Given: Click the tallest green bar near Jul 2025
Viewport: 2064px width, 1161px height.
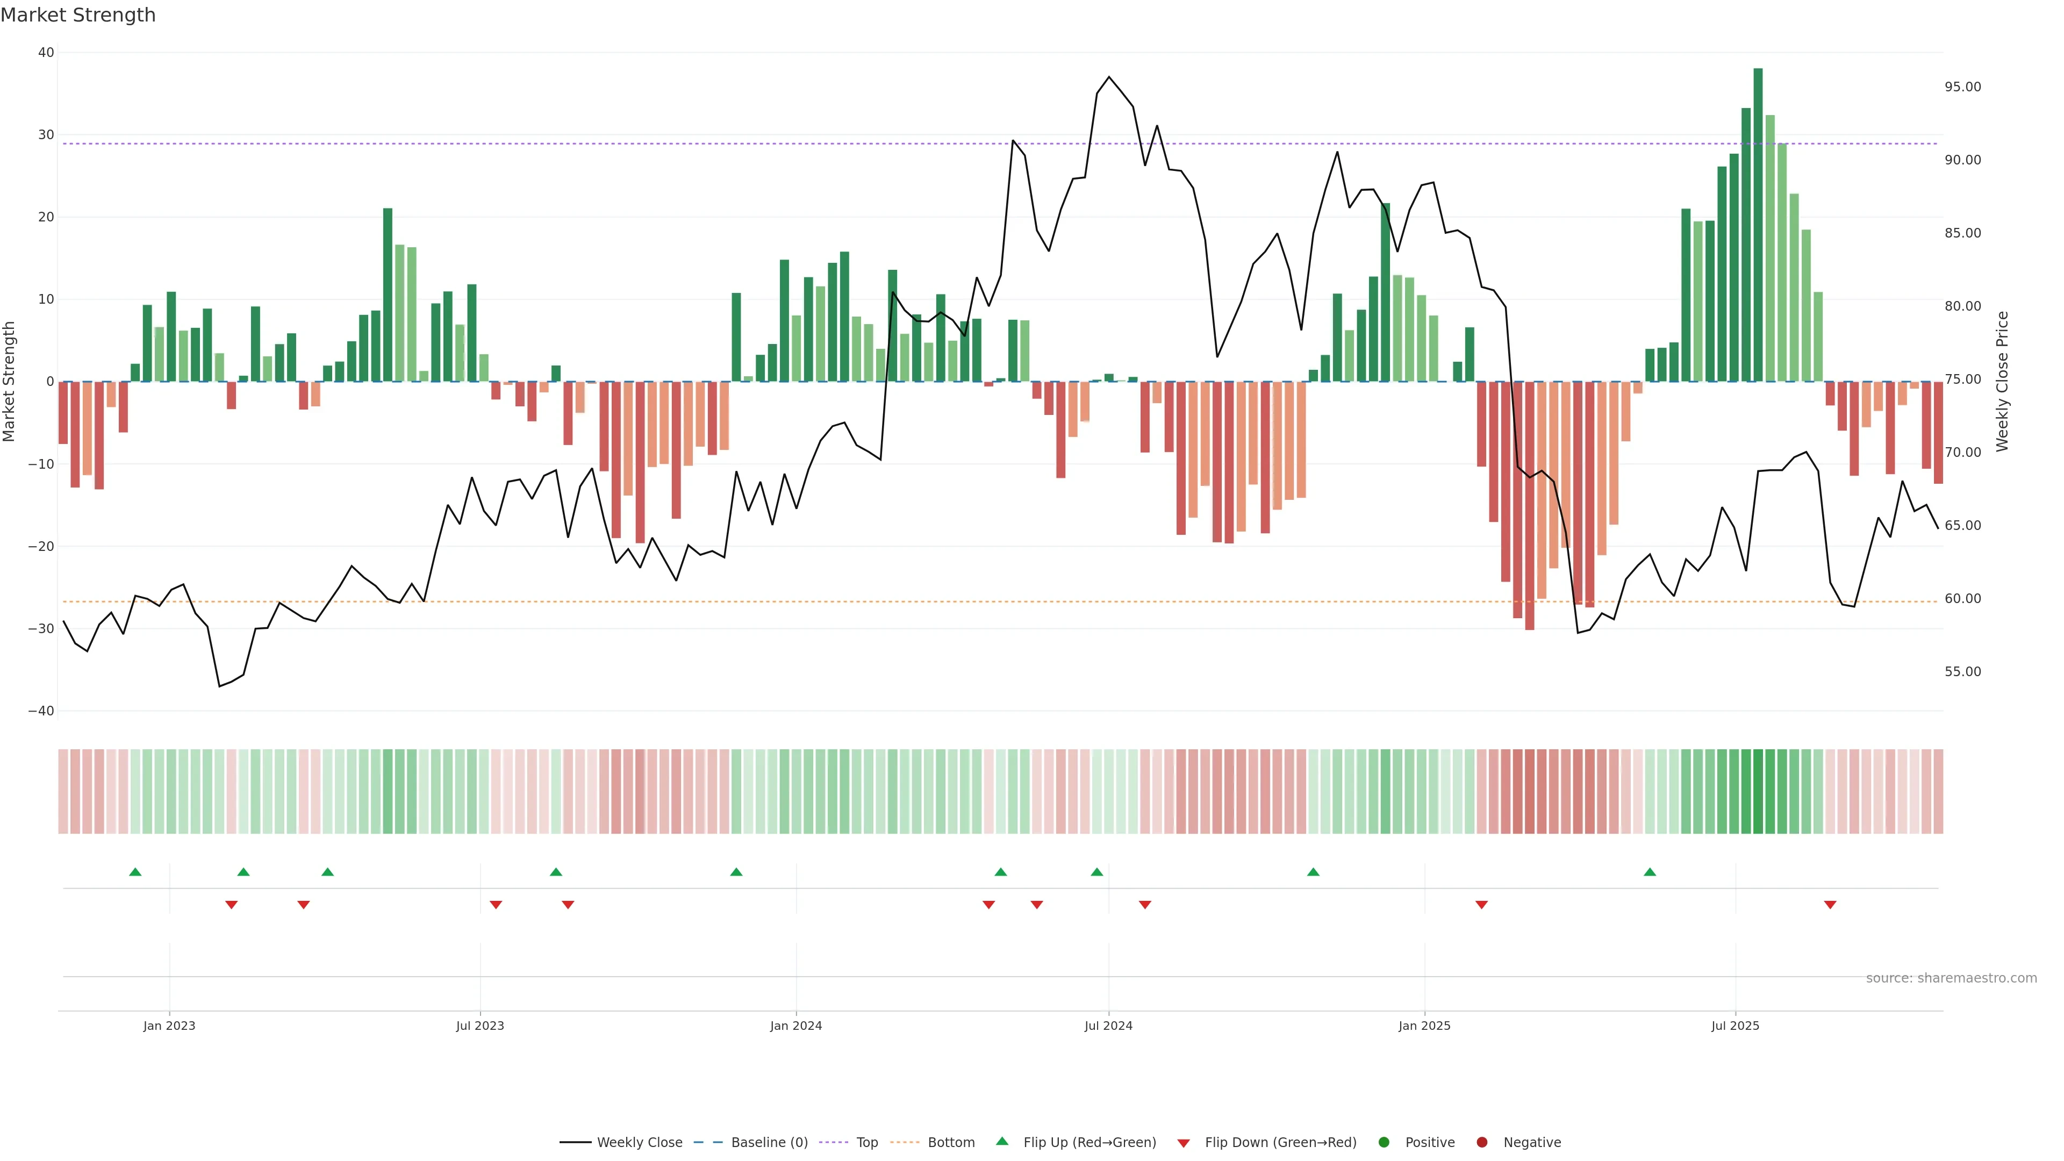Looking at the screenshot, I should [1758, 224].
